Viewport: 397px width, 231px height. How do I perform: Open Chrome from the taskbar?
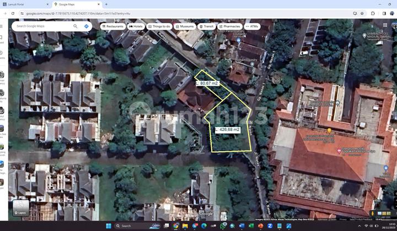coord(176,226)
